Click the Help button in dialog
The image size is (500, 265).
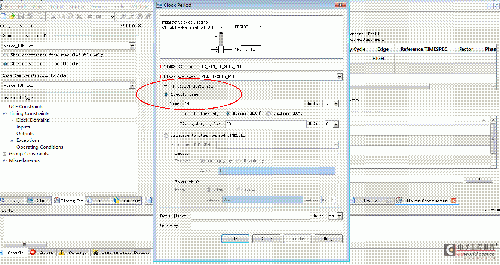click(328, 238)
